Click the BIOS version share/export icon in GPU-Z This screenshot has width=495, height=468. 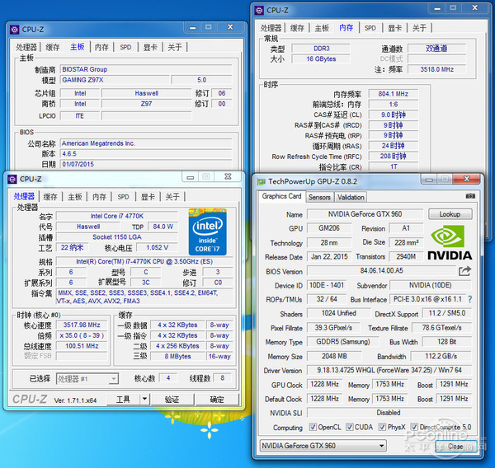point(464,271)
